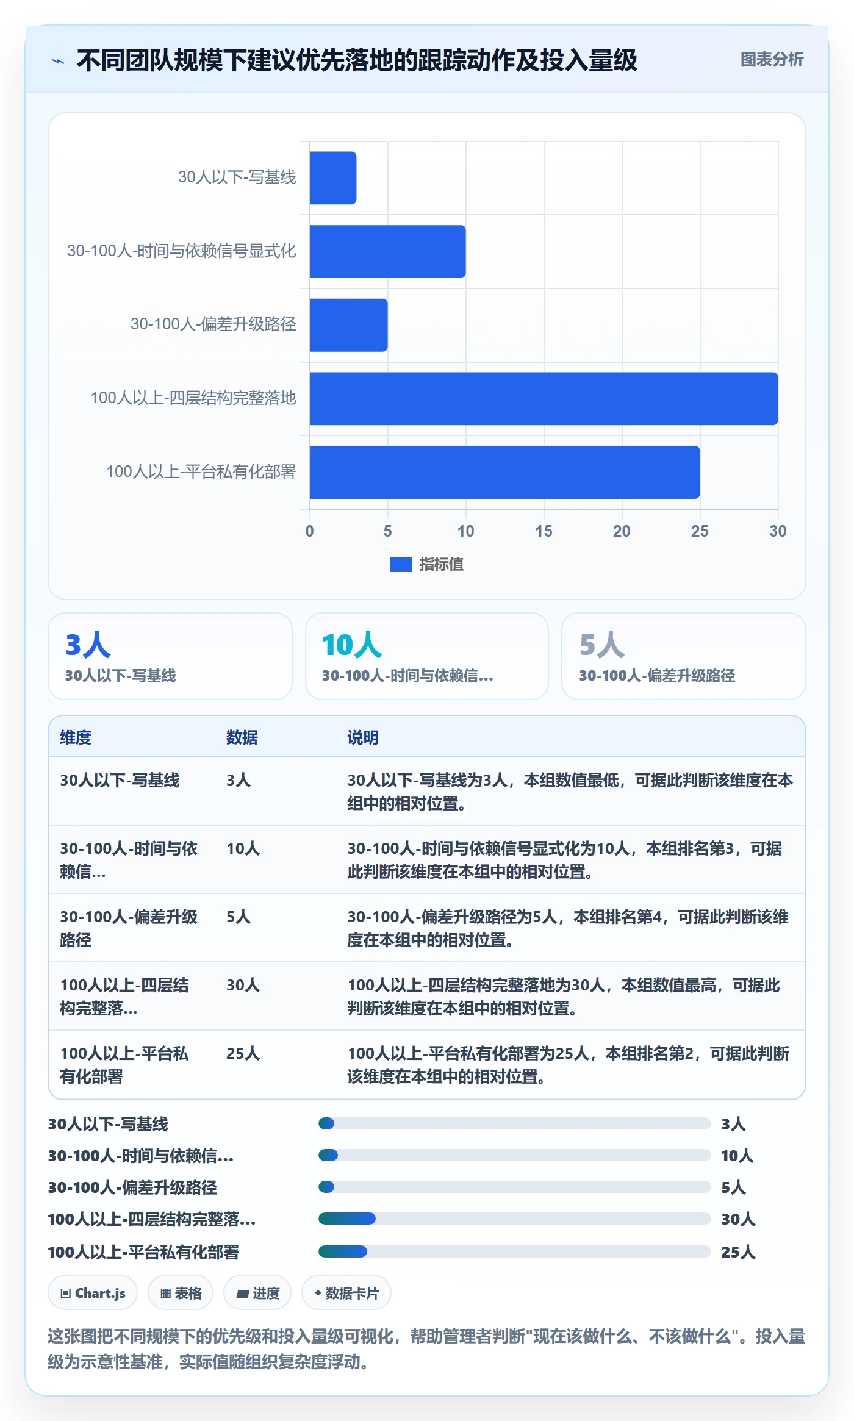Click y-axis label 30-100人-时间与依赖信号显式化
The image size is (854, 1421).
coord(181,251)
